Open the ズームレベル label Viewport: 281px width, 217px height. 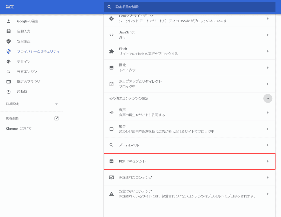point(129,145)
